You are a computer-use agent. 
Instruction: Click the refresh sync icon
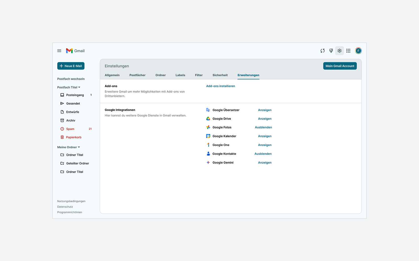[323, 51]
